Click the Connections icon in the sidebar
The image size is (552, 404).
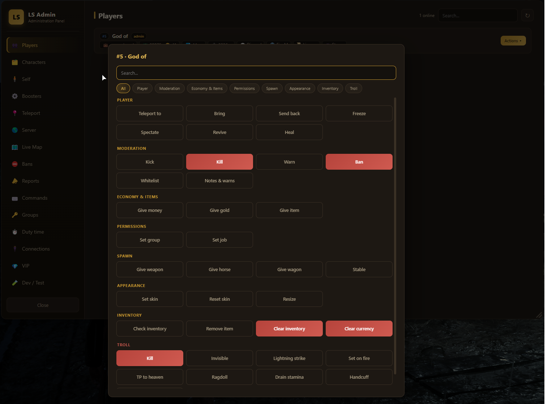click(15, 249)
